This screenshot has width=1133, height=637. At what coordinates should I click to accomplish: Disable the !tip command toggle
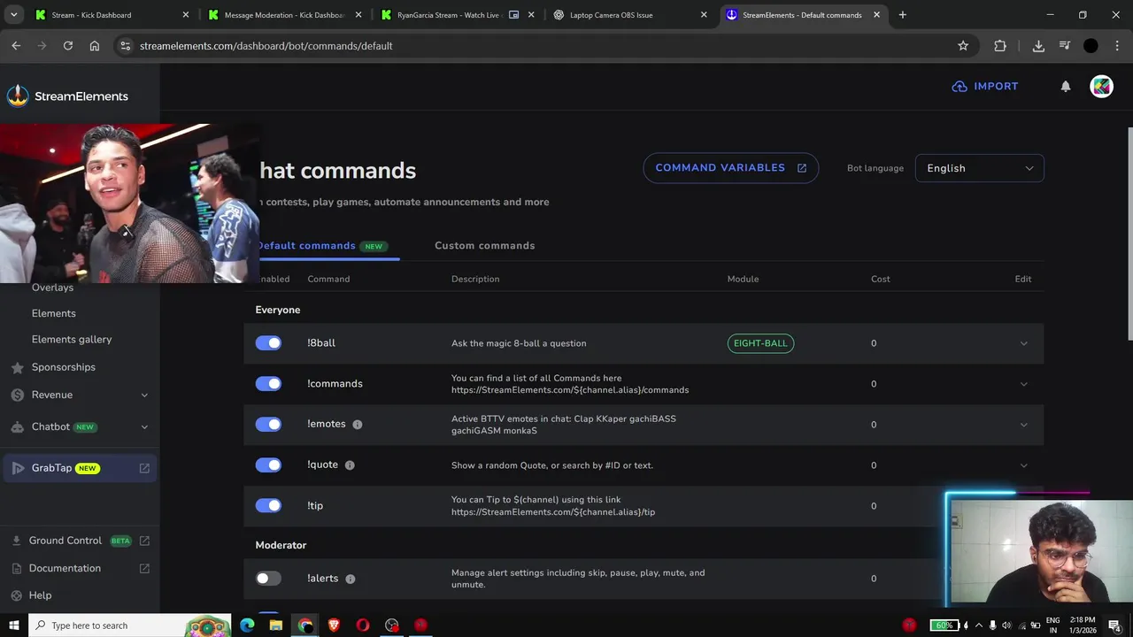click(268, 506)
